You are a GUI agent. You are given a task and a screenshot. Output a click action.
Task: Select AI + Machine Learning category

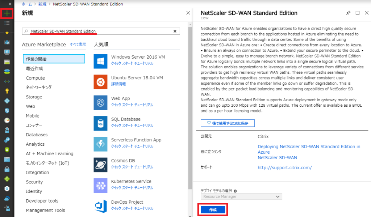(49, 153)
